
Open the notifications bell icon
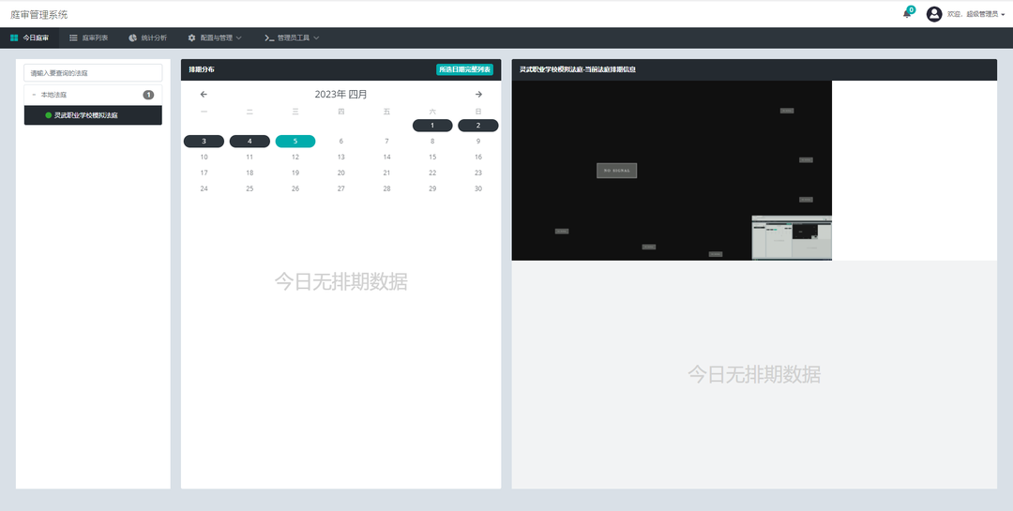(x=907, y=14)
